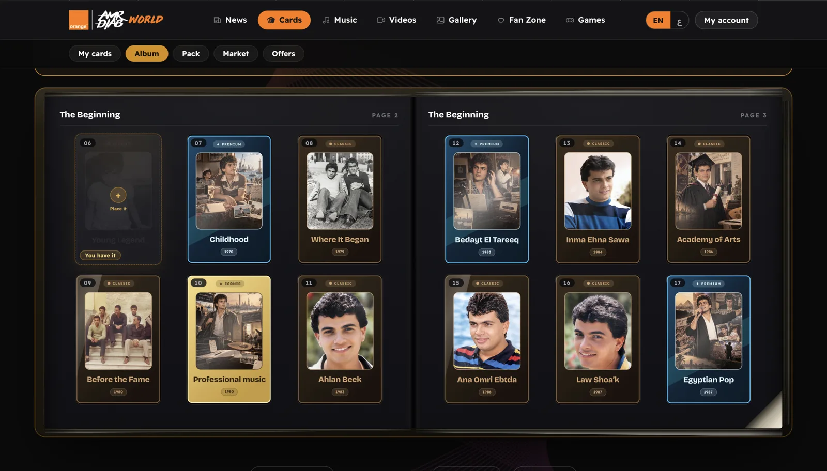Image resolution: width=827 pixels, height=471 pixels.
Task: Open the Egyptian Pop premium card
Action: pyautogui.click(x=709, y=339)
